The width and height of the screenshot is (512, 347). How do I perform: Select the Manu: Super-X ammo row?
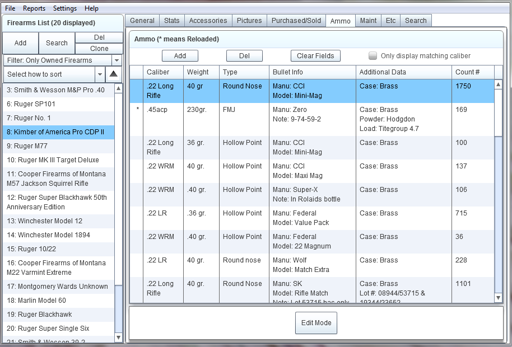pos(312,195)
